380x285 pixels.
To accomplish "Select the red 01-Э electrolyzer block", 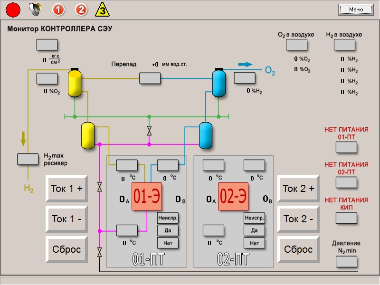I will 147,197.
